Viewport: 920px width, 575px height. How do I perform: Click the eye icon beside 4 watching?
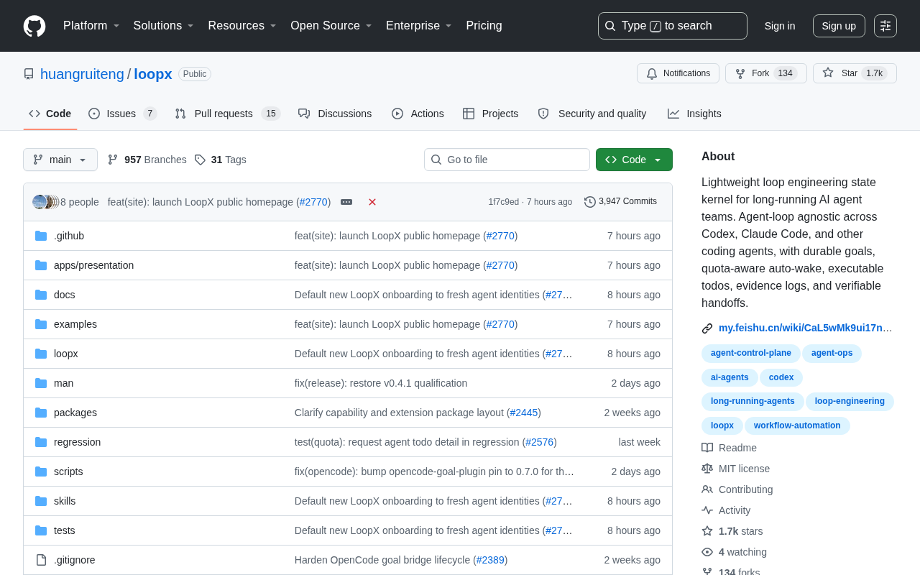[x=707, y=552]
